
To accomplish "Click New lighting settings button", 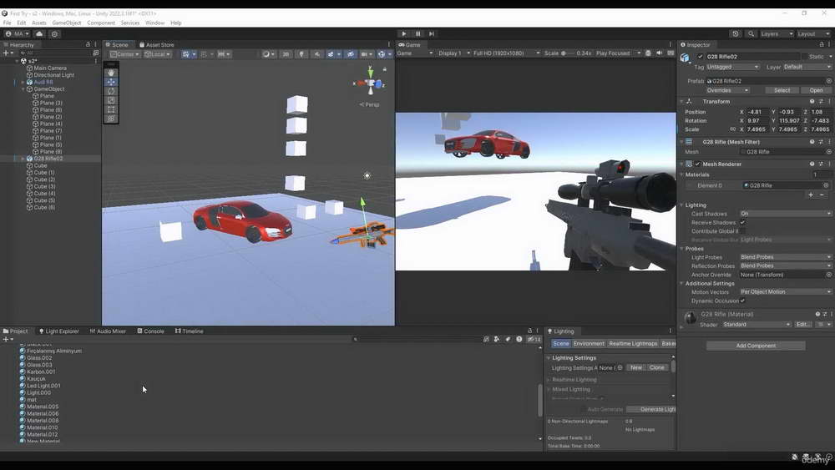I will (635, 368).
